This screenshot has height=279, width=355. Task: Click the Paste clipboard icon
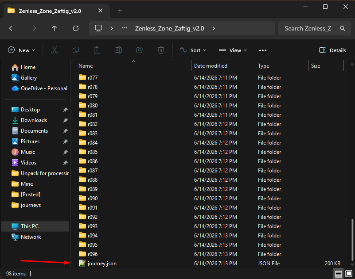click(97, 50)
